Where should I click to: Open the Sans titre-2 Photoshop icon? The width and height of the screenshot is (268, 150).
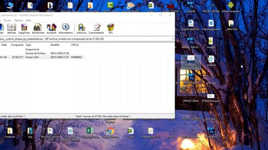pyautogui.click(x=211, y=132)
